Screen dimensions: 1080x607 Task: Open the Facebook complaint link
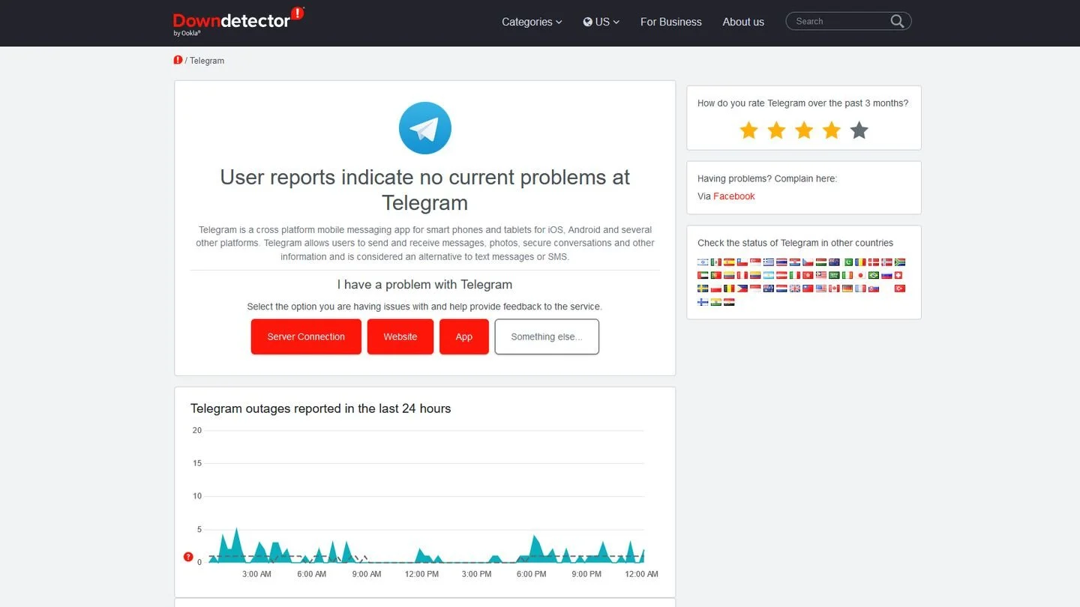point(733,196)
